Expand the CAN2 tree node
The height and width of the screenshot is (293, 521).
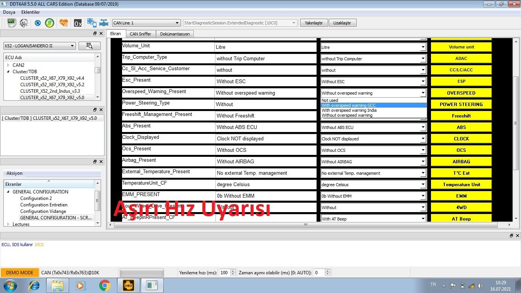[8, 65]
